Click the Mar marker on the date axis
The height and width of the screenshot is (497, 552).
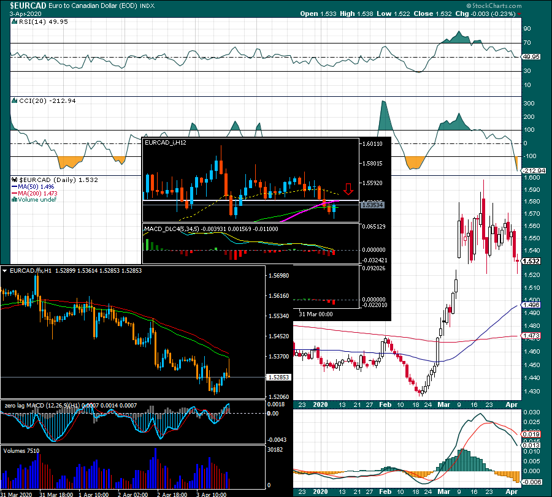(443, 404)
